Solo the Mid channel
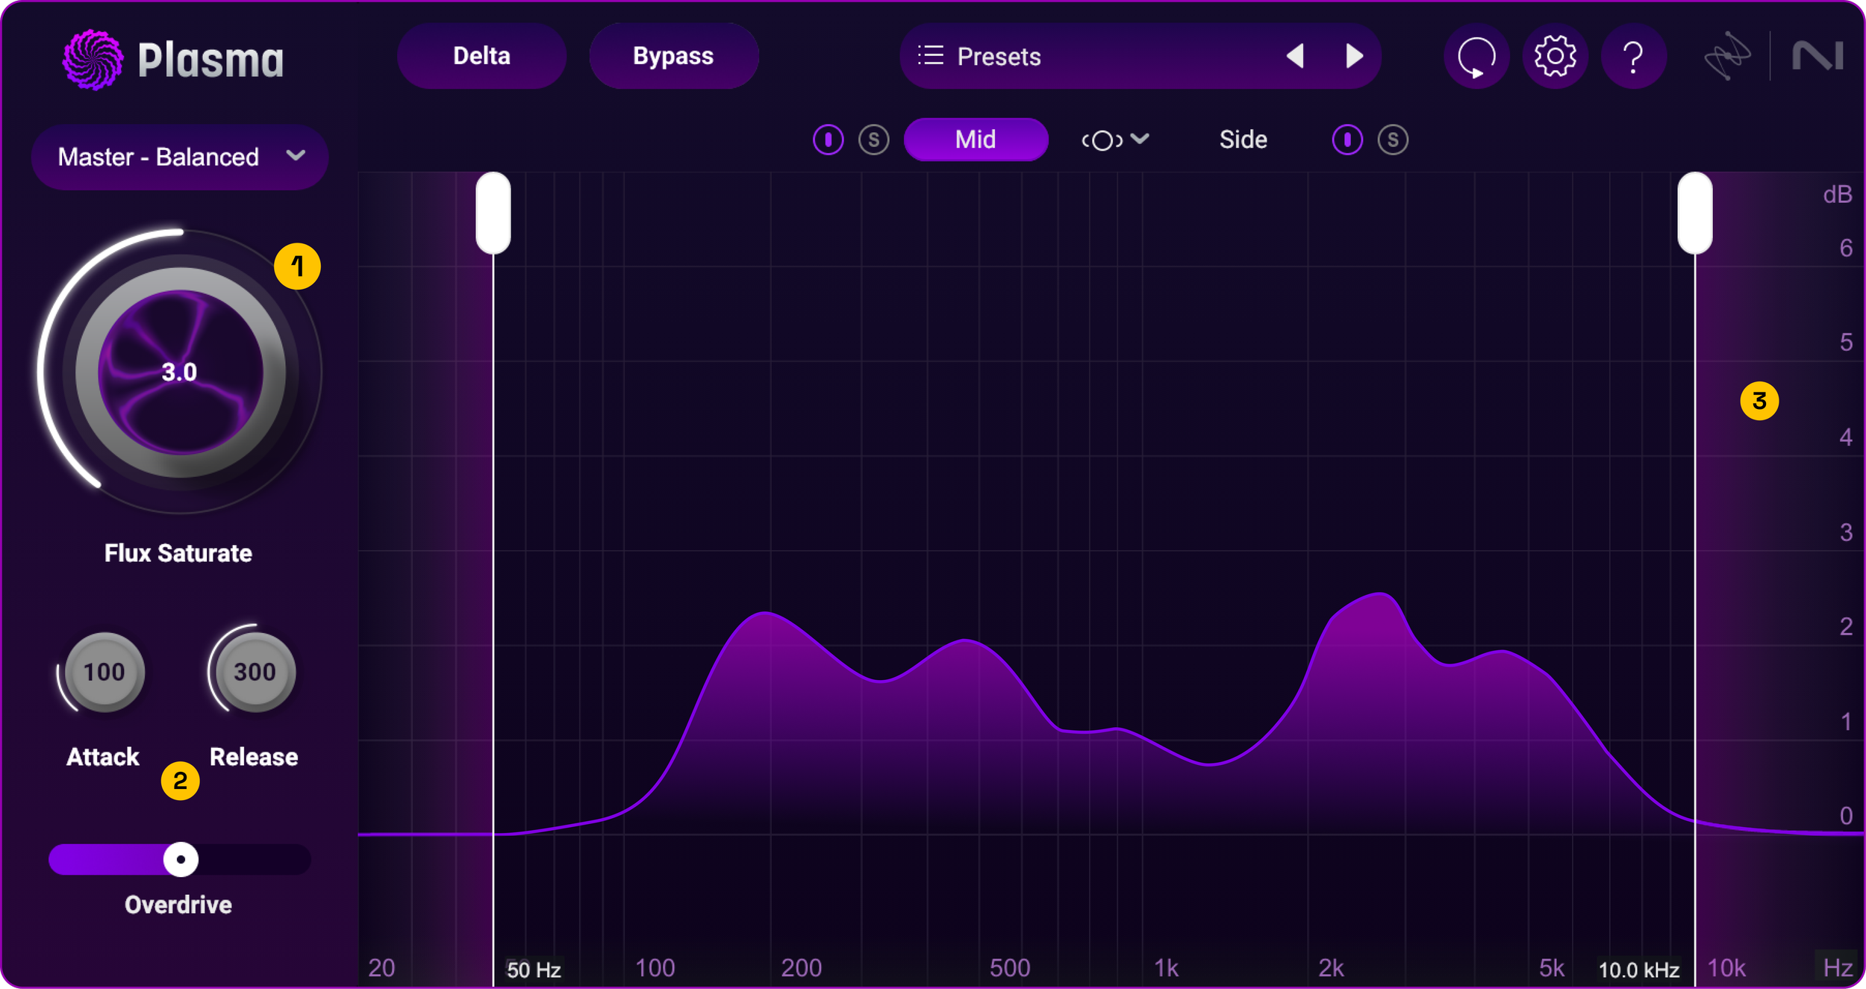The image size is (1866, 989). pos(873,140)
